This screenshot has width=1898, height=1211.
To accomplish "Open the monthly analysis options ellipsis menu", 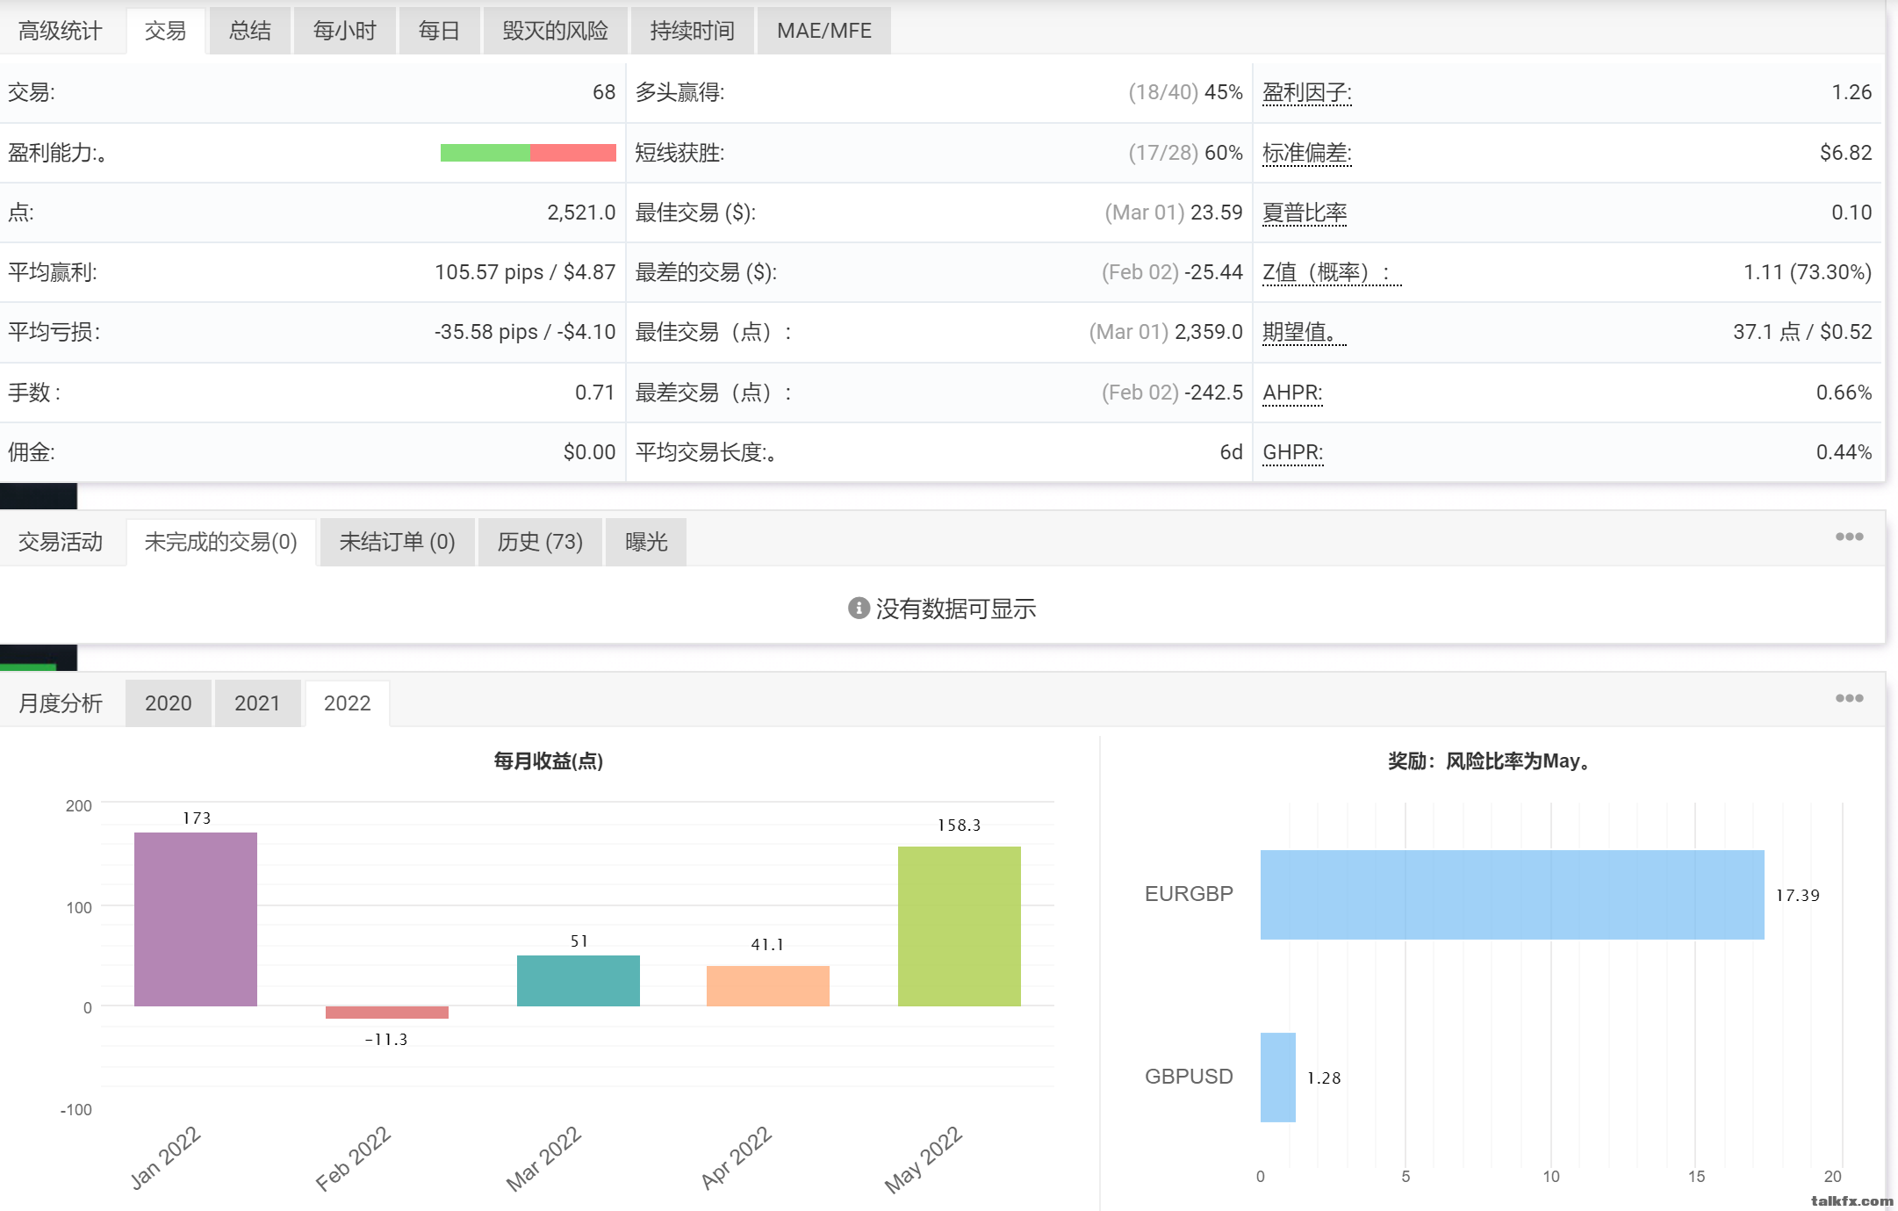I will tap(1849, 698).
